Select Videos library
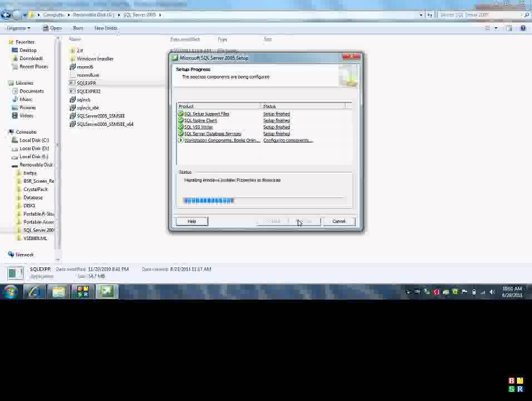 (26, 115)
